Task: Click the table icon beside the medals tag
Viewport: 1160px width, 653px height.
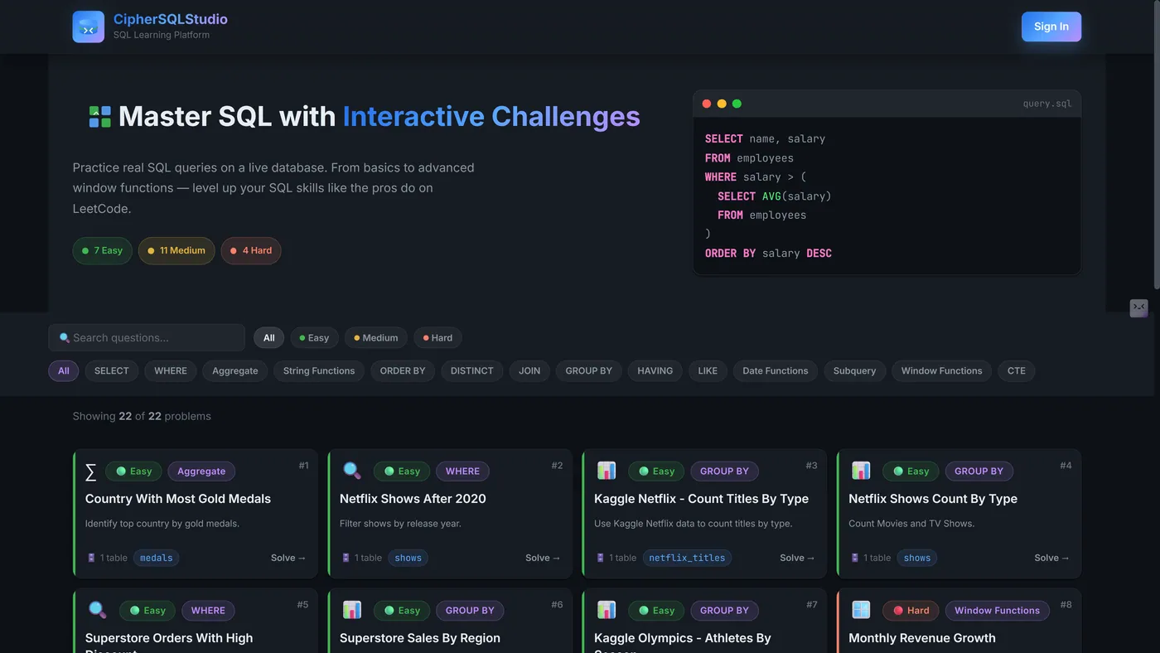Action: click(91, 558)
